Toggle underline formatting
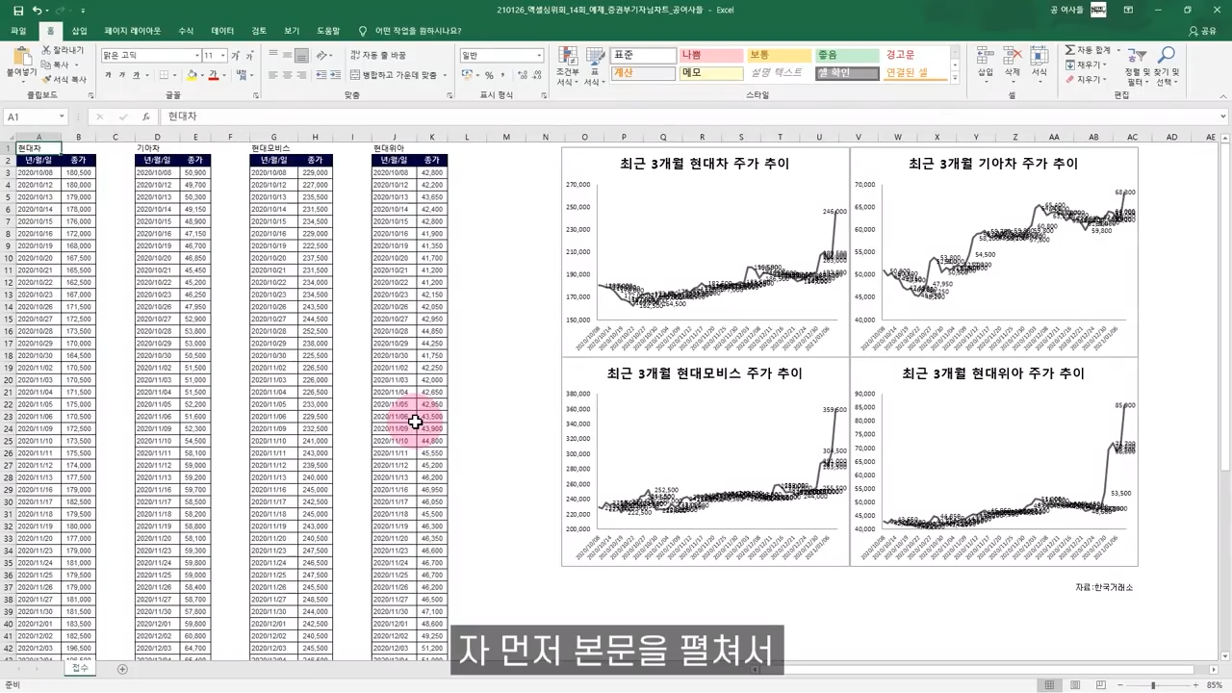Viewport: 1232px width, 693px height. click(136, 74)
